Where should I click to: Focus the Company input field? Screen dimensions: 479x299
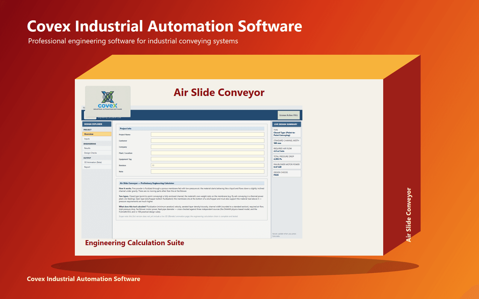[x=207, y=147]
